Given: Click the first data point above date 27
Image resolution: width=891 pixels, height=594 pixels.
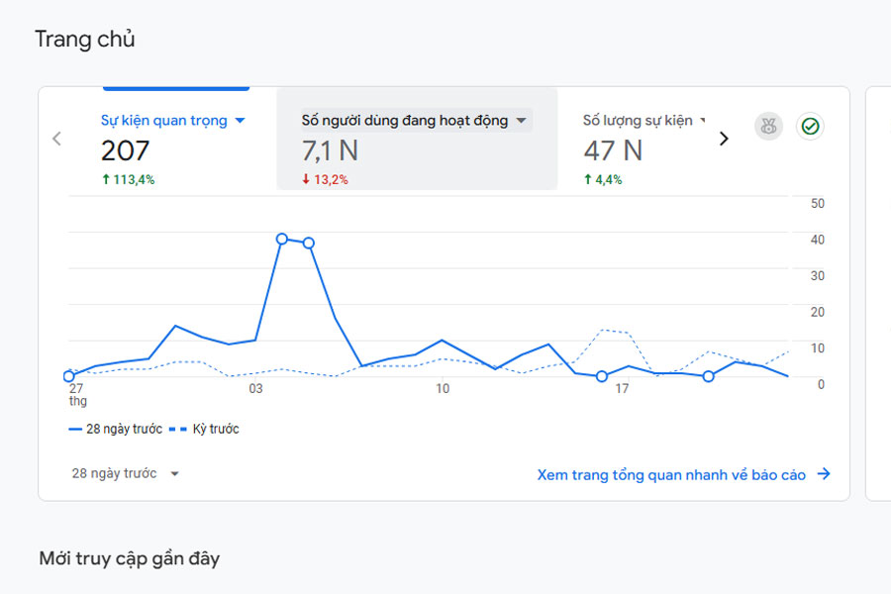Looking at the screenshot, I should coord(69,376).
